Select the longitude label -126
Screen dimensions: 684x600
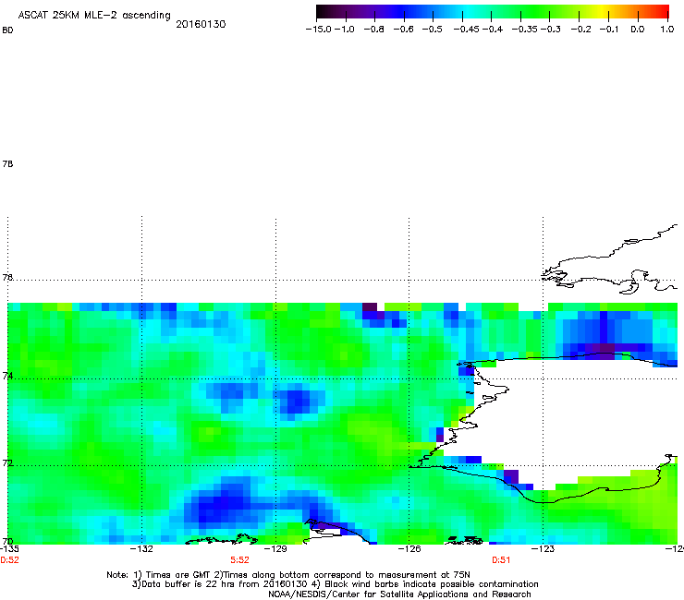tap(409, 549)
